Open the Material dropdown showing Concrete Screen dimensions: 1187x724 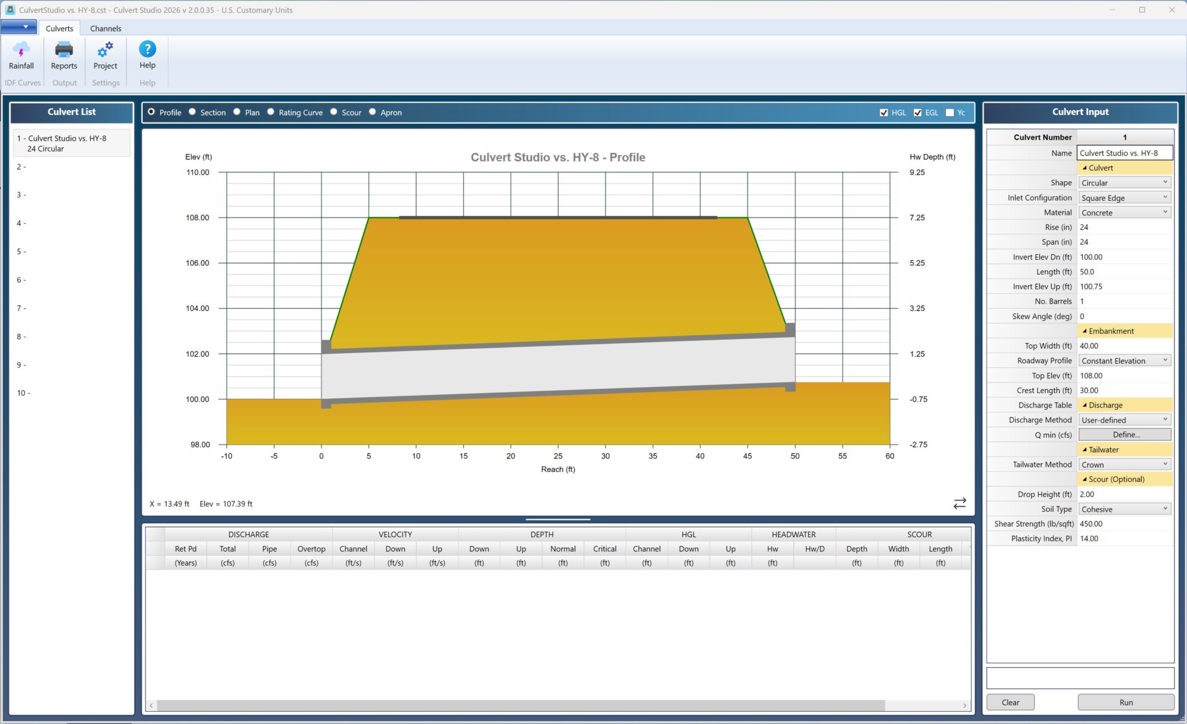(x=1125, y=212)
